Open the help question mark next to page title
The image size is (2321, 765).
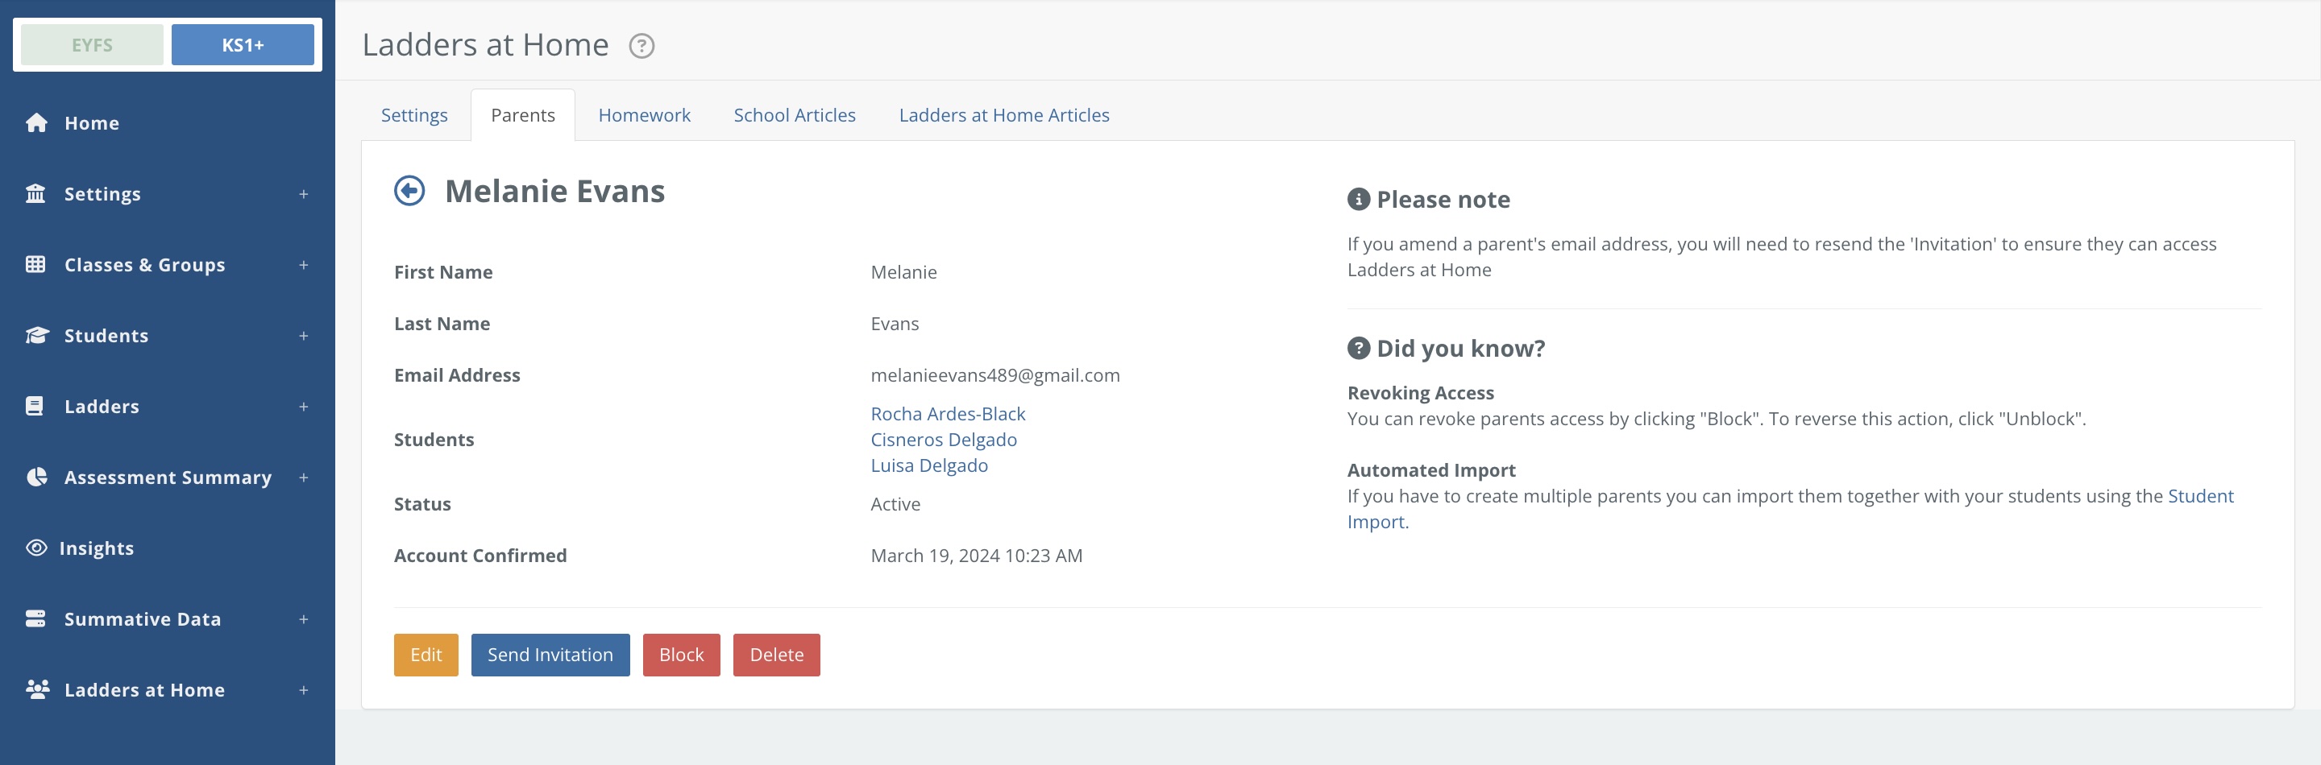point(641,46)
